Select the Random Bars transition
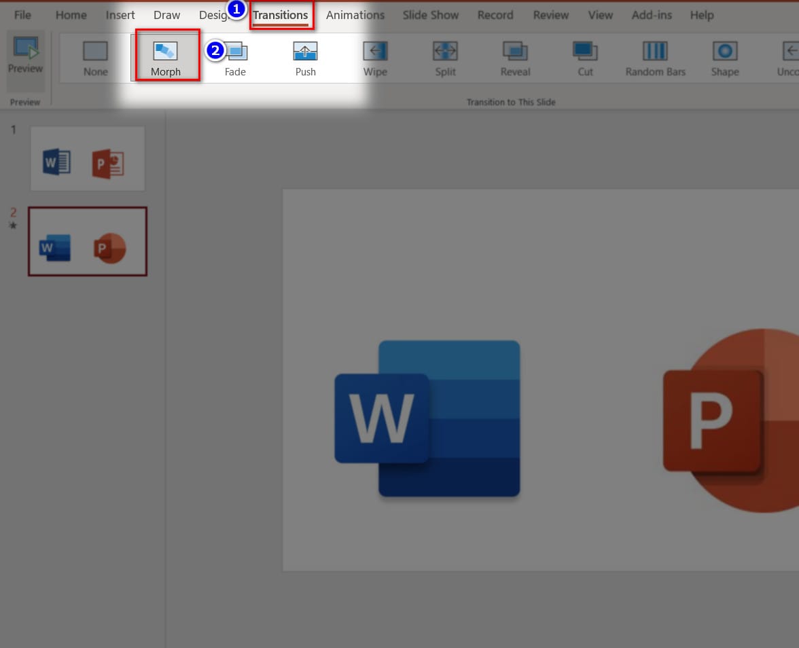799x648 pixels. (x=655, y=58)
